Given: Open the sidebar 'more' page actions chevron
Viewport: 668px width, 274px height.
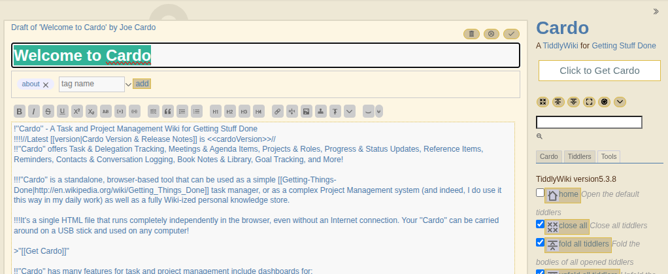Looking at the screenshot, I should click(620, 102).
